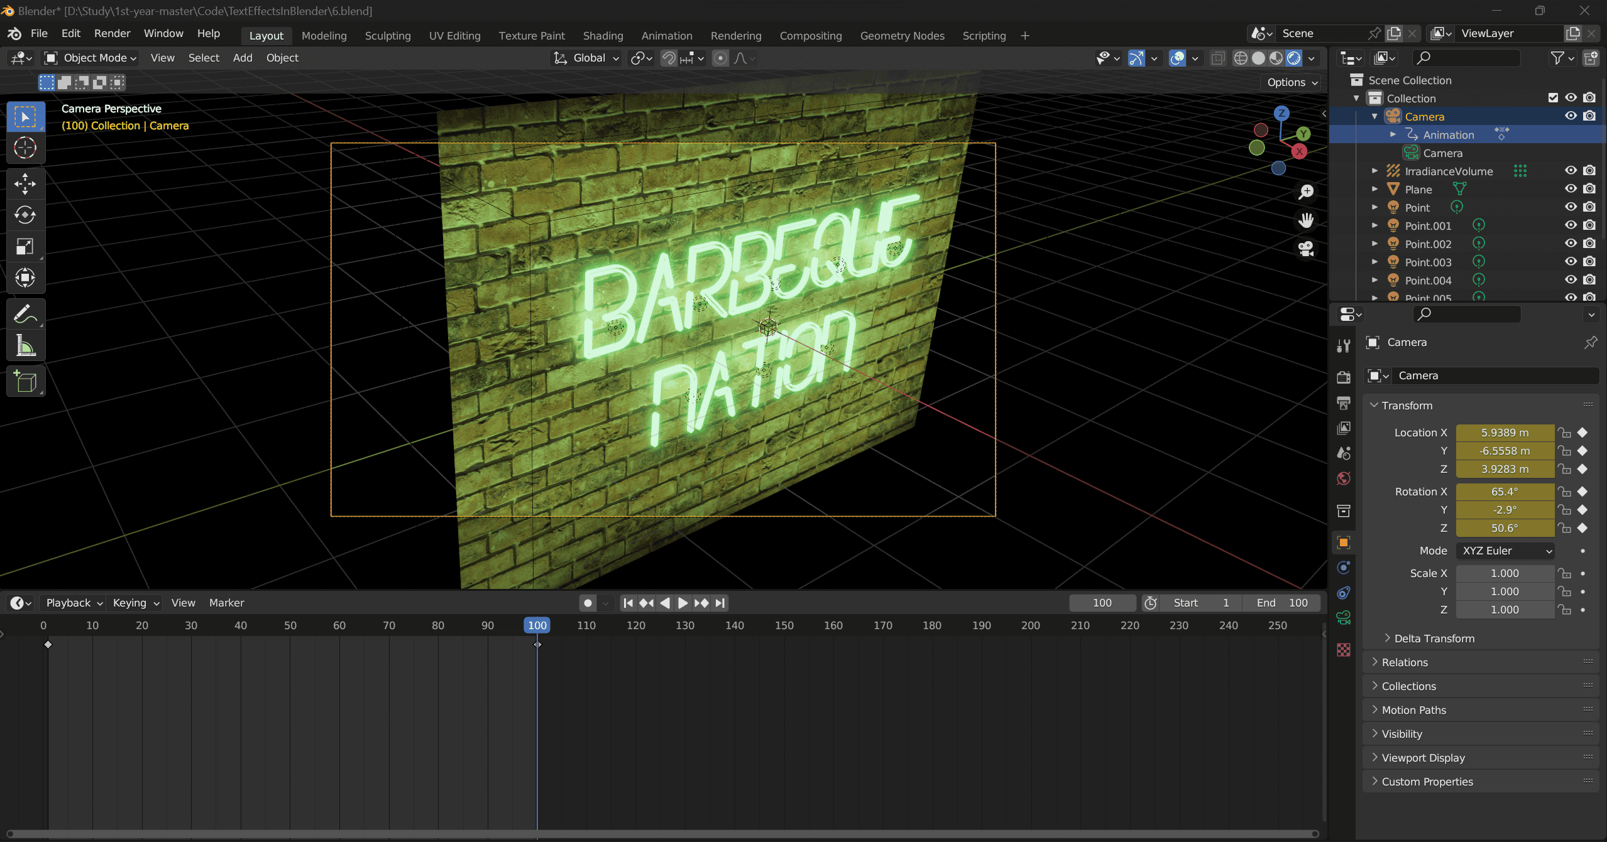Hide the IrradianceVolume in viewport
Screen dimensions: 1607x842
[1571, 171]
